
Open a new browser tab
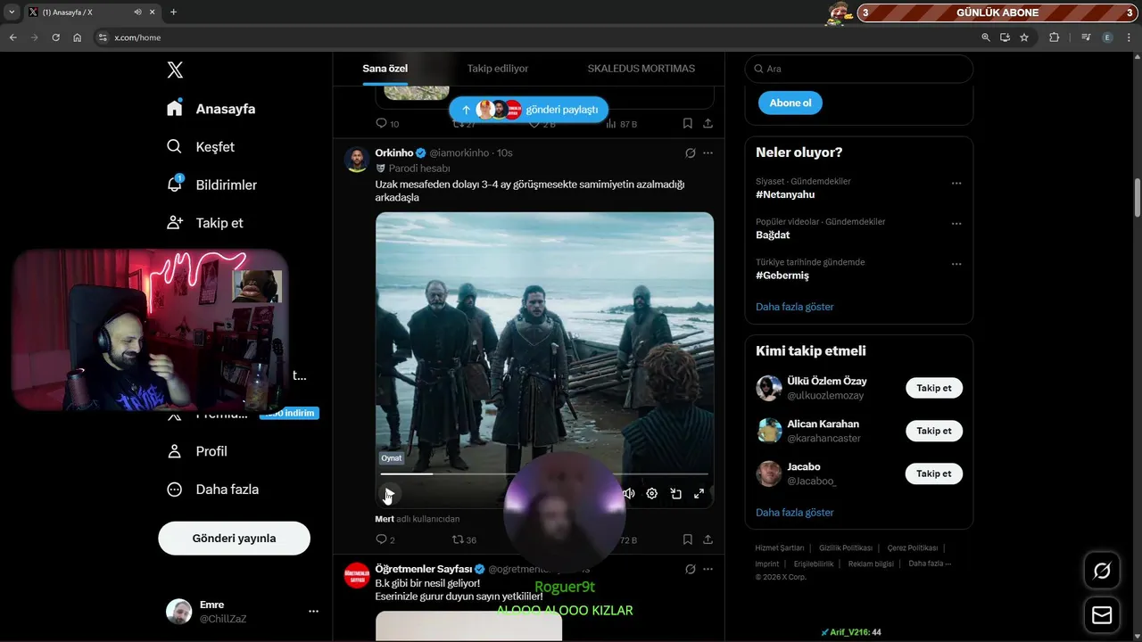pyautogui.click(x=173, y=12)
